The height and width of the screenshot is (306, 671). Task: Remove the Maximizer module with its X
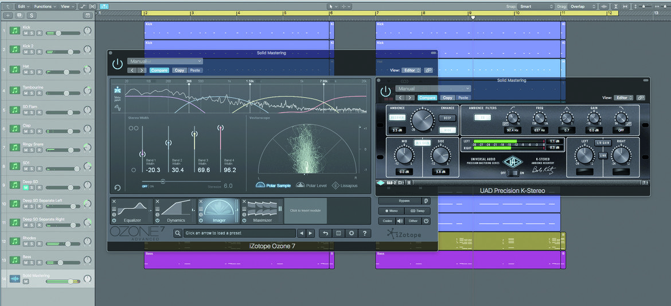(x=245, y=201)
